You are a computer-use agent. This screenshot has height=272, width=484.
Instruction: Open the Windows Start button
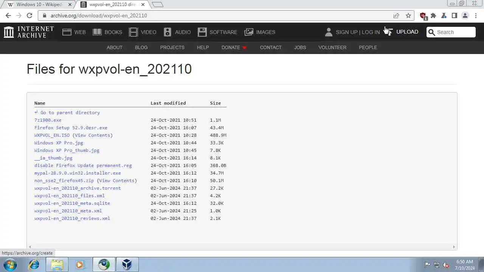click(10, 264)
